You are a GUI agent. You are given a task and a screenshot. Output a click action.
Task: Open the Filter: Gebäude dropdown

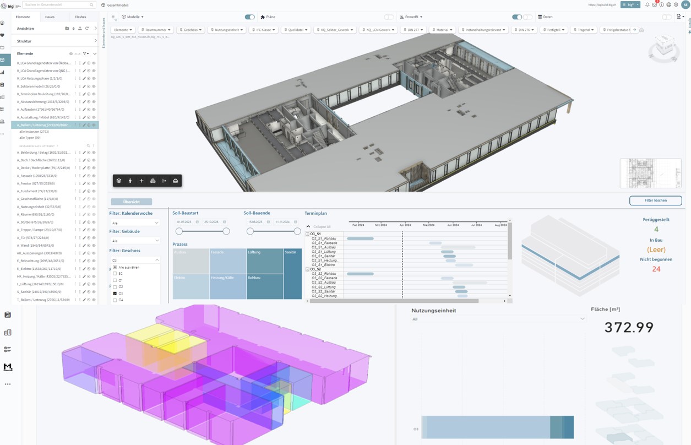[134, 241]
